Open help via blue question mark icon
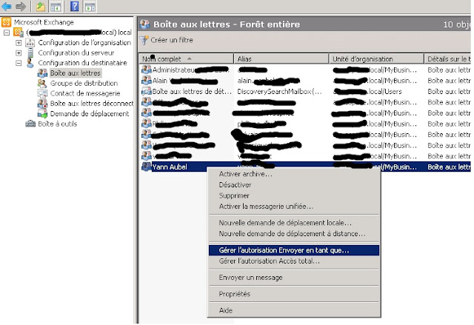This screenshot has height=325, width=474. [x=74, y=6]
